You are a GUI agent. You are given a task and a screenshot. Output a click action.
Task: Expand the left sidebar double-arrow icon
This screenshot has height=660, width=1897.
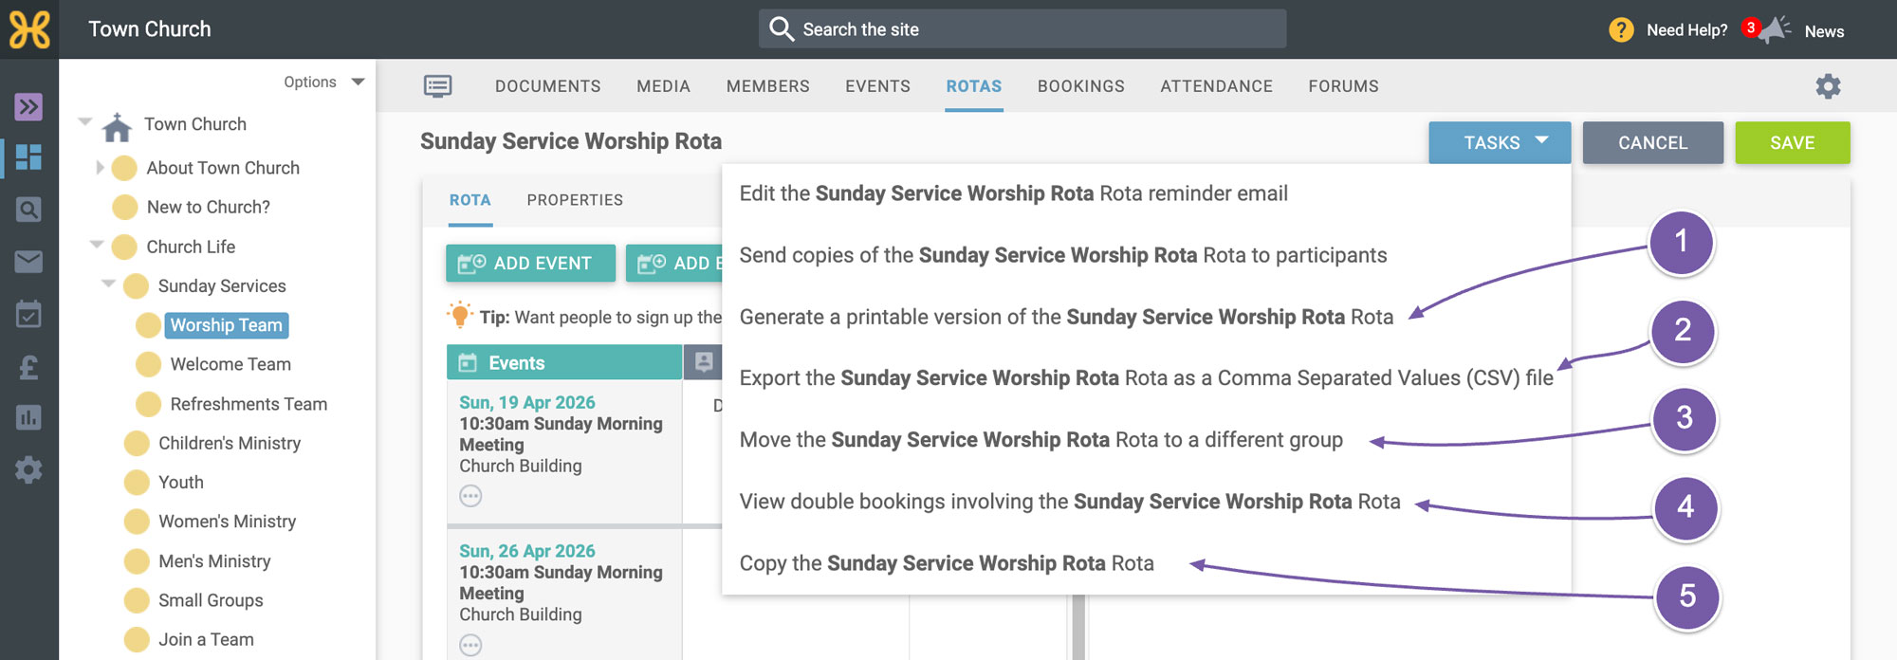click(28, 106)
